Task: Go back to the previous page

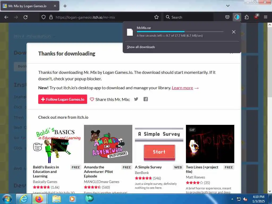Action: [6, 17]
